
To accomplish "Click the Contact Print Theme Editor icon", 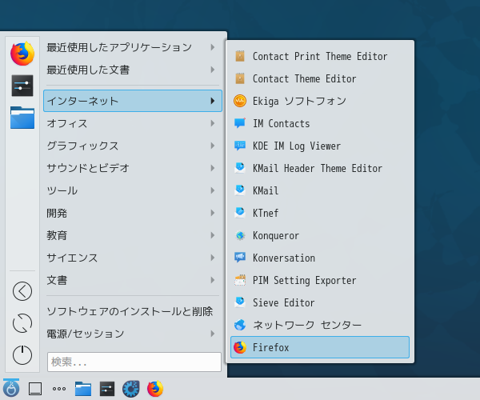I will (x=240, y=56).
